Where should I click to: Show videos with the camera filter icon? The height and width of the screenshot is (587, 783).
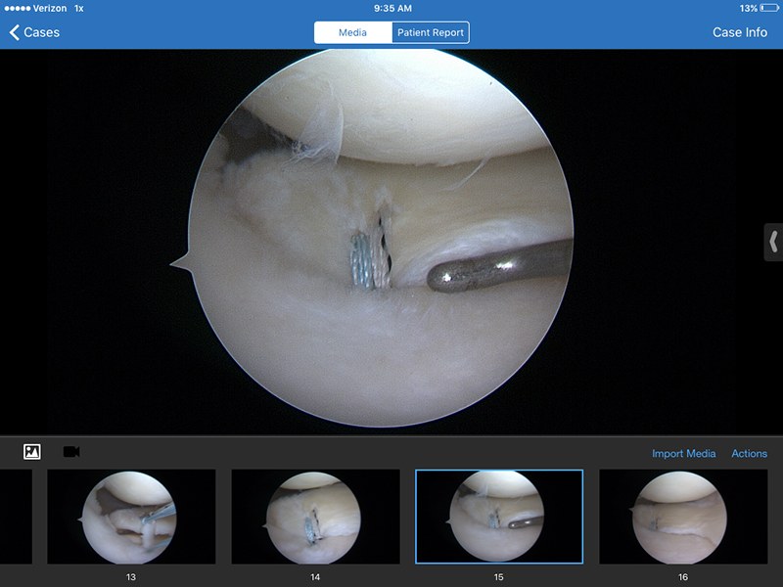point(71,452)
